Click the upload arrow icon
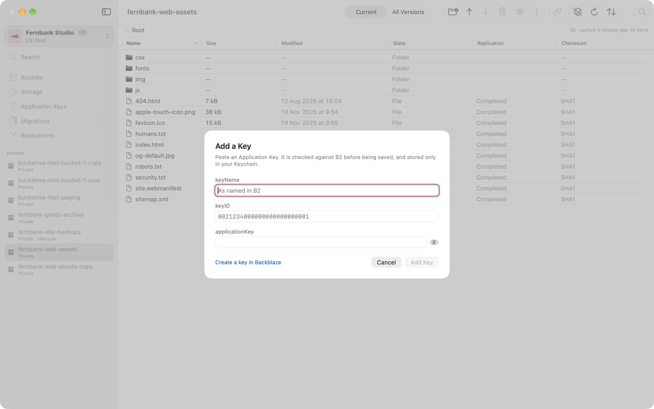Image resolution: width=654 pixels, height=409 pixels. coord(469,12)
